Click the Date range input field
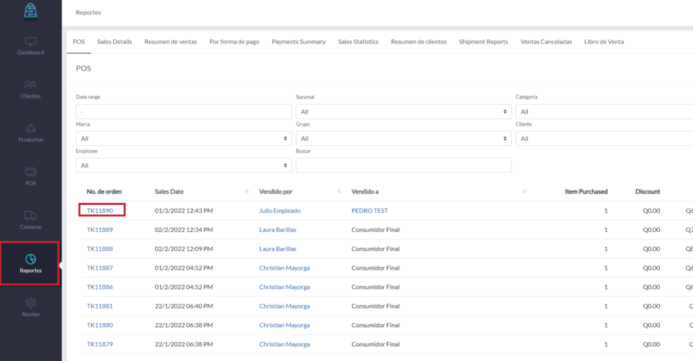 [183, 112]
